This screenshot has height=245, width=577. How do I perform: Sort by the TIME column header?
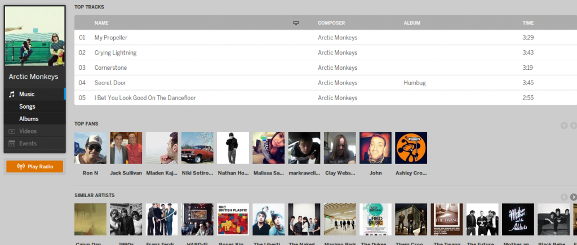(x=528, y=23)
